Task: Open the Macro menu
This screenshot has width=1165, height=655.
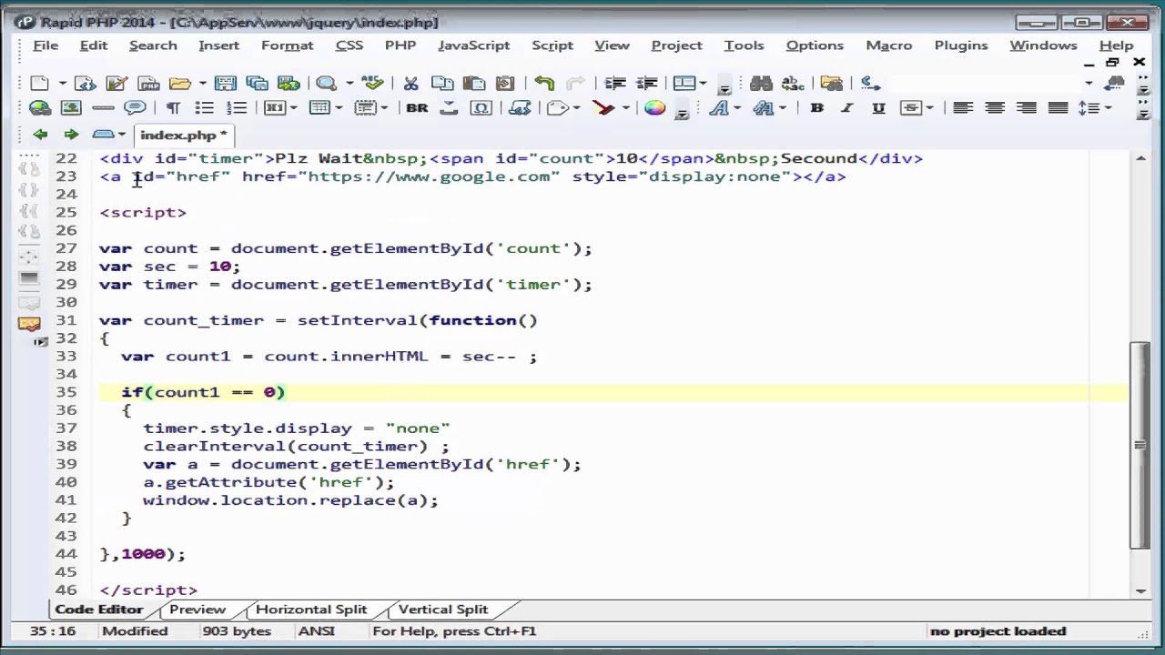Action: click(889, 45)
